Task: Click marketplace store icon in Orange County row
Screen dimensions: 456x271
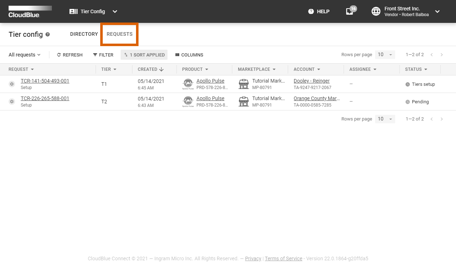Action: pos(244,102)
